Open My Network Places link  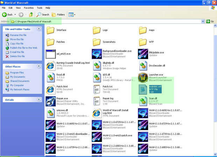pyautogui.click(x=20, y=90)
